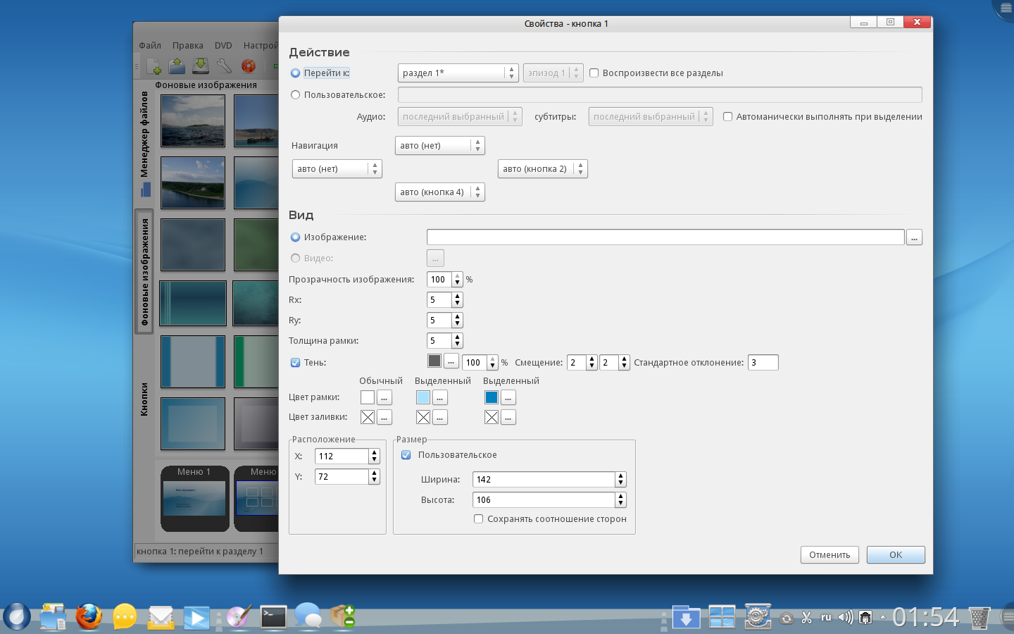The image size is (1014, 634).
Task: Open the 'Правка' menu
Action: pos(187,46)
